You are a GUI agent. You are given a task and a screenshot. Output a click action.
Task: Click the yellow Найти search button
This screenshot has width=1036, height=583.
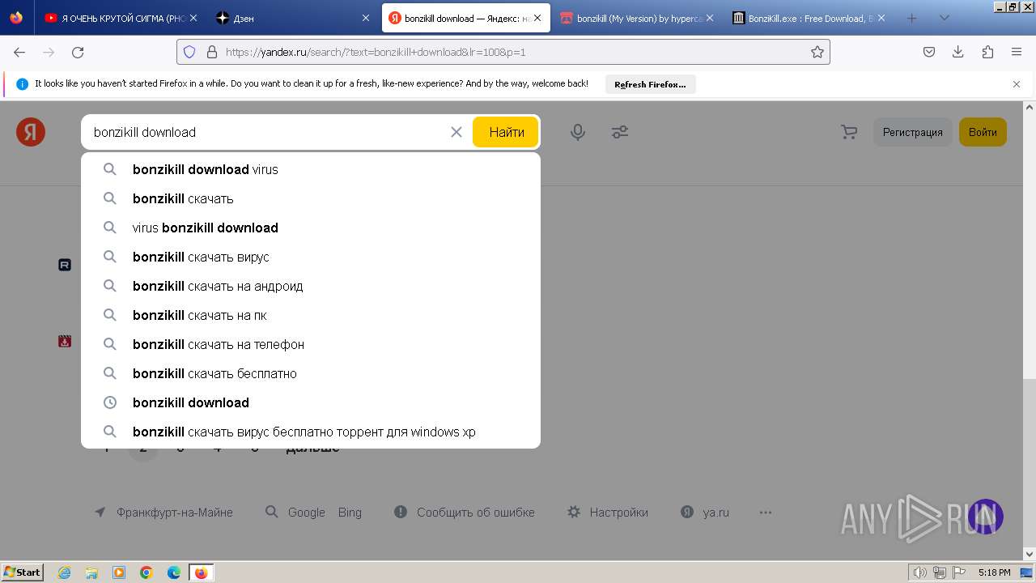(506, 132)
